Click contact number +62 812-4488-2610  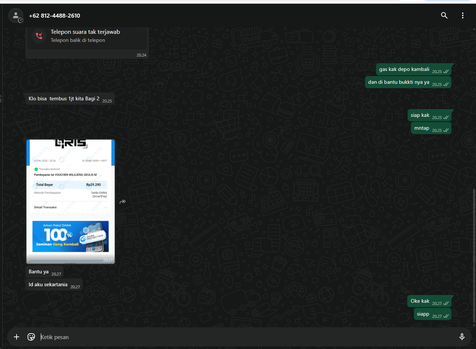point(54,16)
